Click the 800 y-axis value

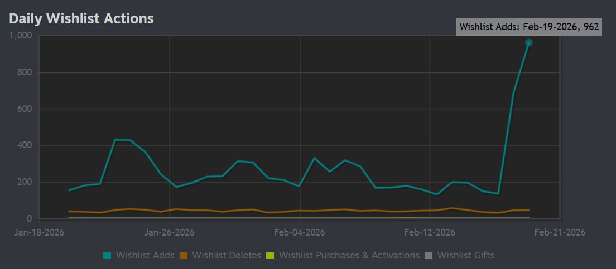(x=26, y=72)
